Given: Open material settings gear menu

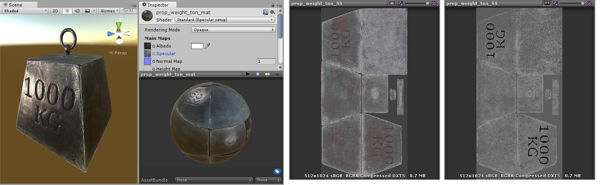Looking at the screenshot, I should click(x=272, y=12).
